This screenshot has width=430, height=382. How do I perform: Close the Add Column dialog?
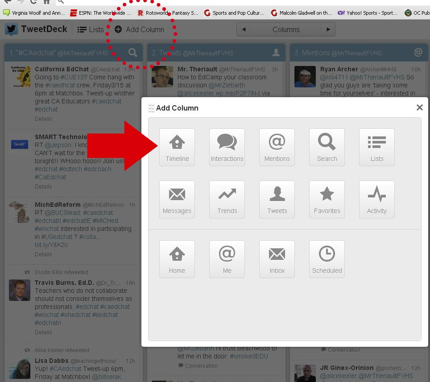click(419, 107)
